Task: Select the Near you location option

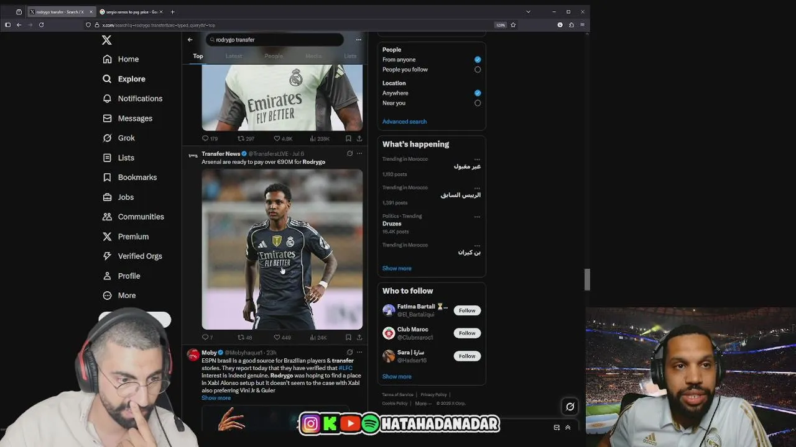Action: click(x=478, y=103)
